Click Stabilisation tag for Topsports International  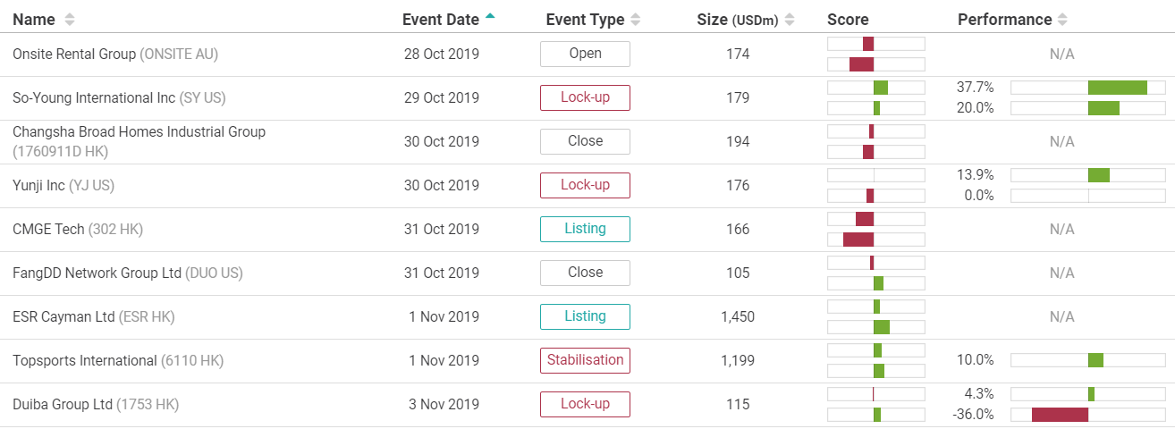[x=585, y=360]
